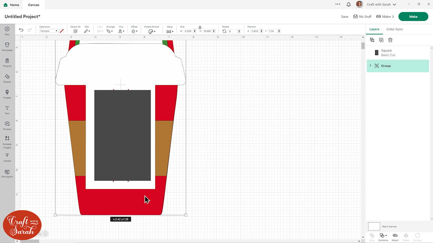The width and height of the screenshot is (433, 243).
Task: Delete layer using the trash icon
Action: (x=390, y=40)
